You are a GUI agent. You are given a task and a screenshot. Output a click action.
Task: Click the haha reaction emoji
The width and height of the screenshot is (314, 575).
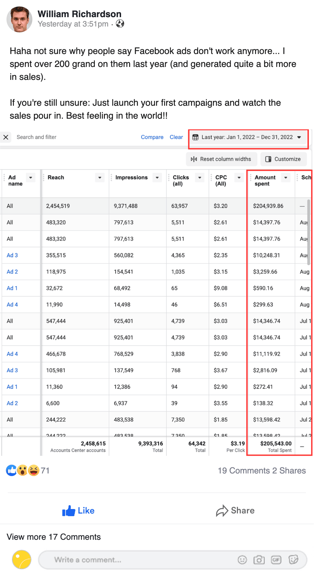coord(33,470)
